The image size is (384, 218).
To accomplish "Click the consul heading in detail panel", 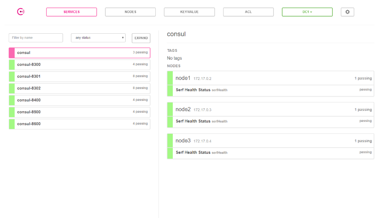I will (176, 34).
